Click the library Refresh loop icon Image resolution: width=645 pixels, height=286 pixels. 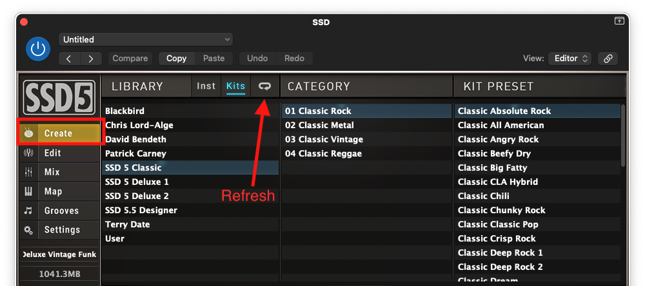(264, 86)
